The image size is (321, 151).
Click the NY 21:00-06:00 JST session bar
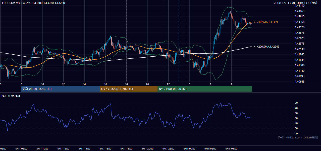click(x=205, y=89)
